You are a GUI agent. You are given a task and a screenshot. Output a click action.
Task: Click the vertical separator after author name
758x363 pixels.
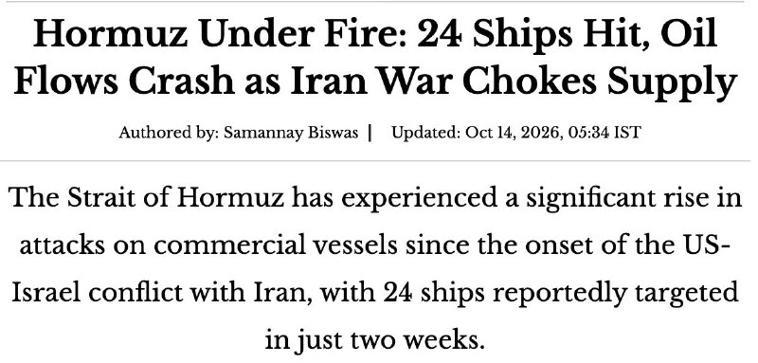coord(370,133)
